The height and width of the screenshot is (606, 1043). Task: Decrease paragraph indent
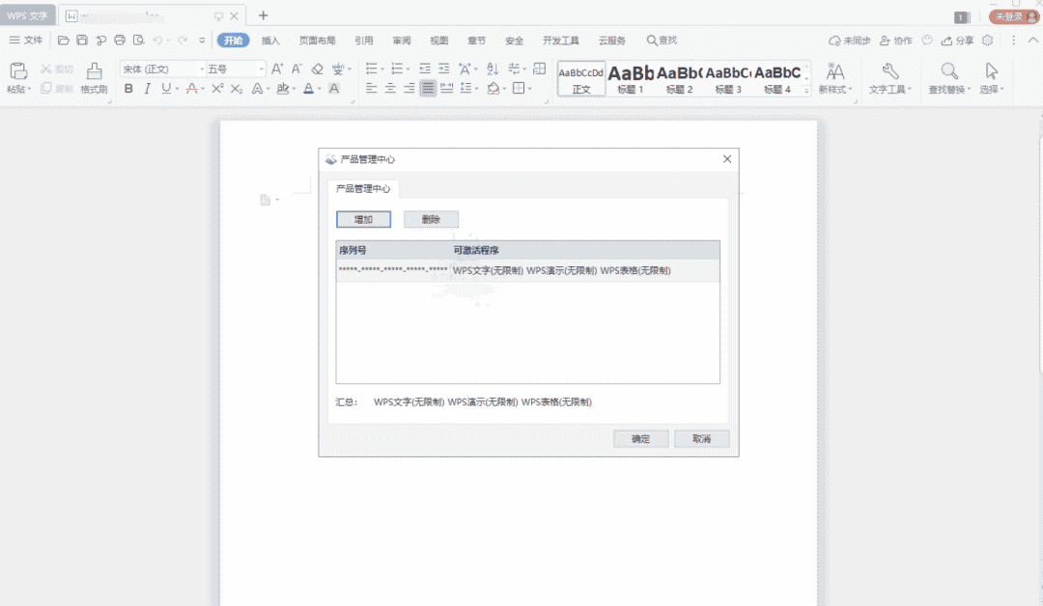[425, 69]
